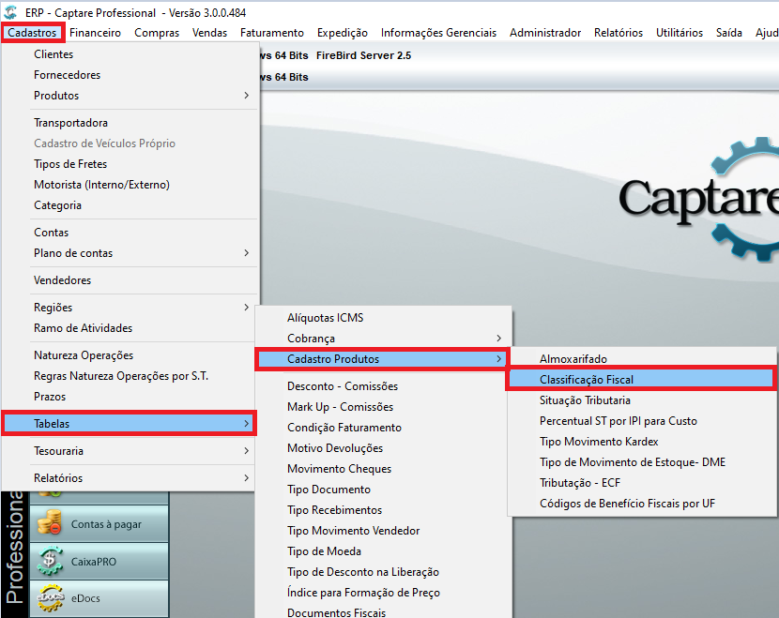Click the Contas à pagar coins icon
The image size is (779, 618).
(x=49, y=523)
